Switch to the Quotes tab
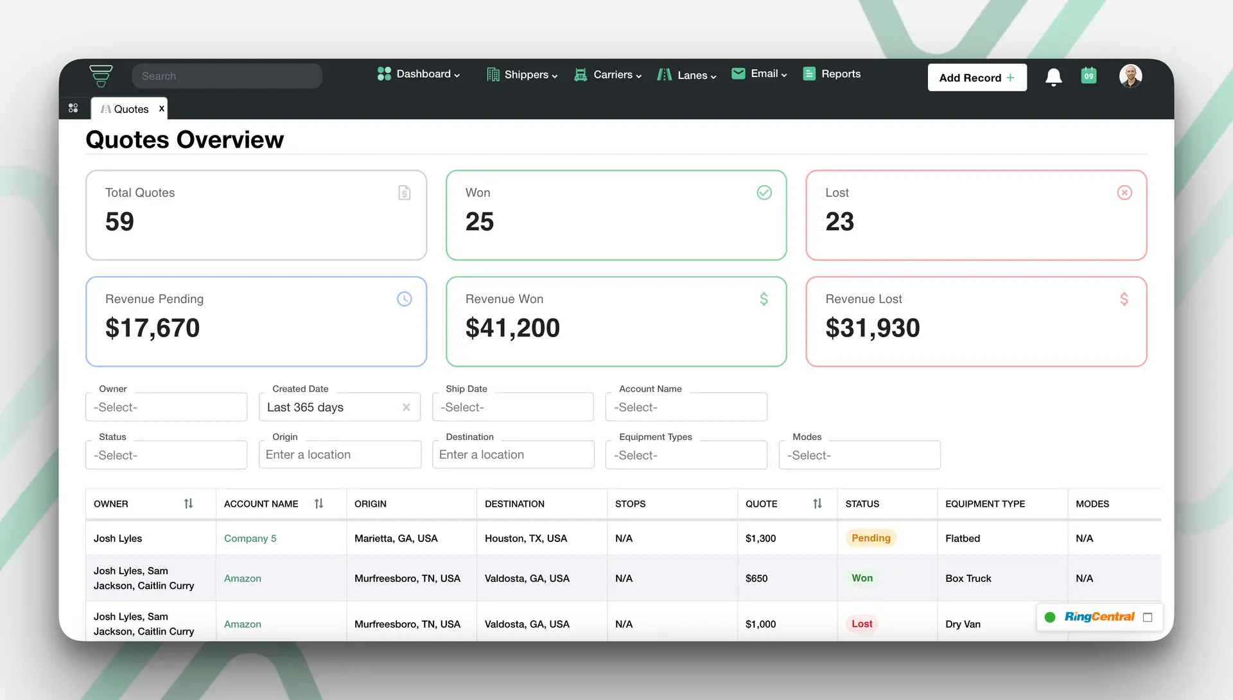Viewport: 1233px width, 700px height. pyautogui.click(x=130, y=109)
